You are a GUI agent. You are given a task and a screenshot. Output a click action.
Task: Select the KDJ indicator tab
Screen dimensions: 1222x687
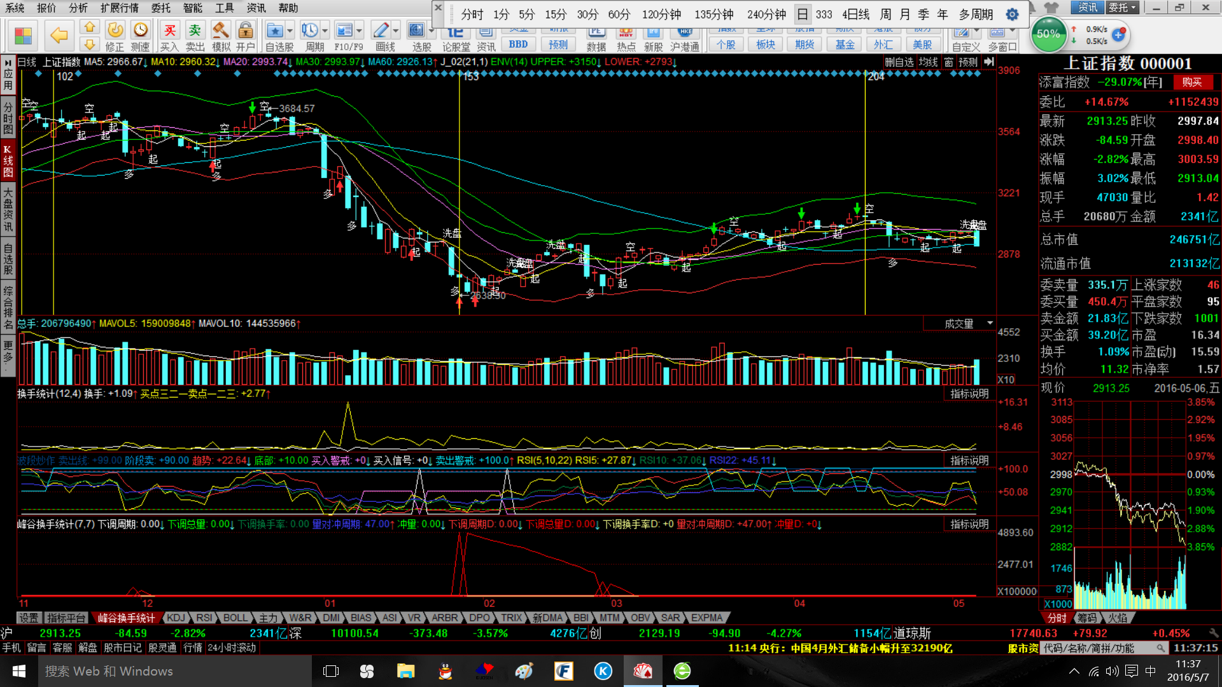click(176, 618)
